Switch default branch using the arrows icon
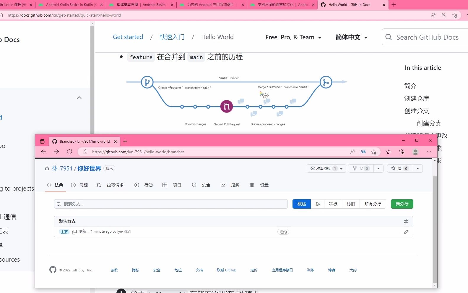 406,221
